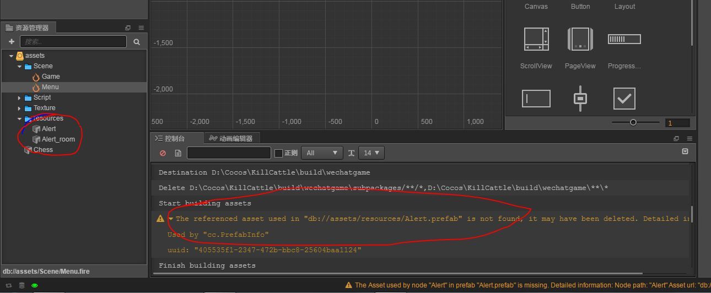This screenshot has width=711, height=293.
Task: Click the warning triangle on the log entry
Action: (160, 219)
